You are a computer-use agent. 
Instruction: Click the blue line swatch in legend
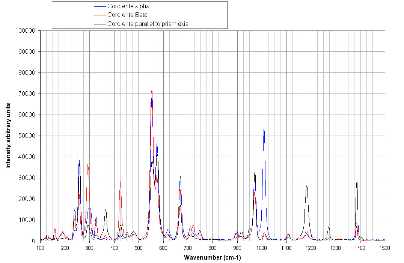(x=99, y=6)
